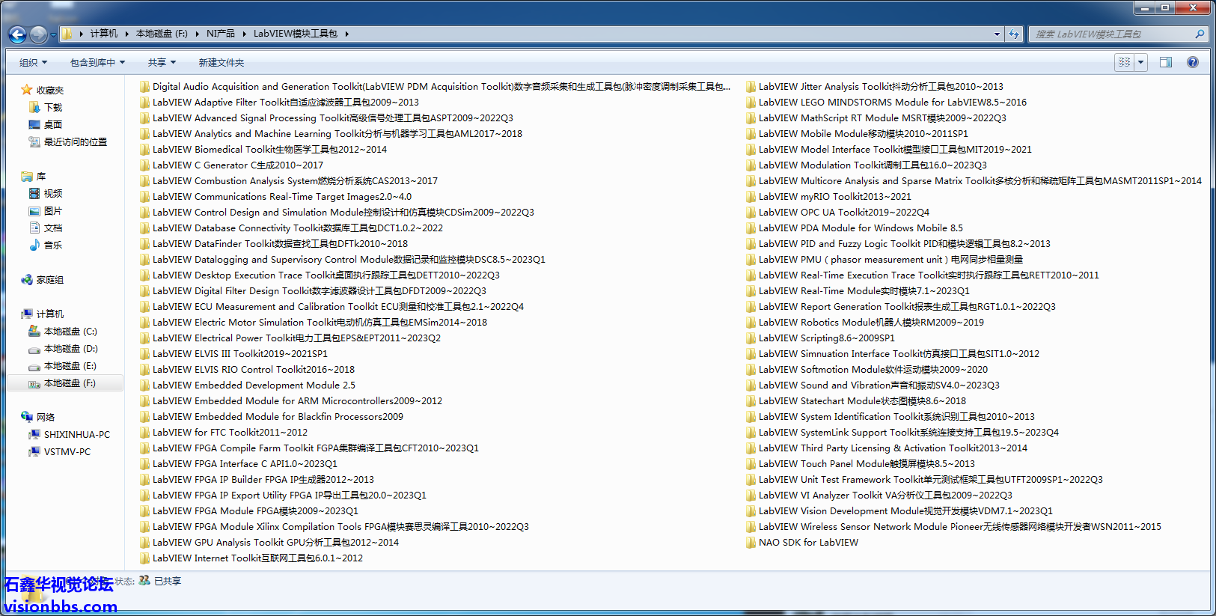Select Digital Audio Acquisition and Generation Toolkit folder icon
This screenshot has width=1216, height=616.
click(x=145, y=86)
